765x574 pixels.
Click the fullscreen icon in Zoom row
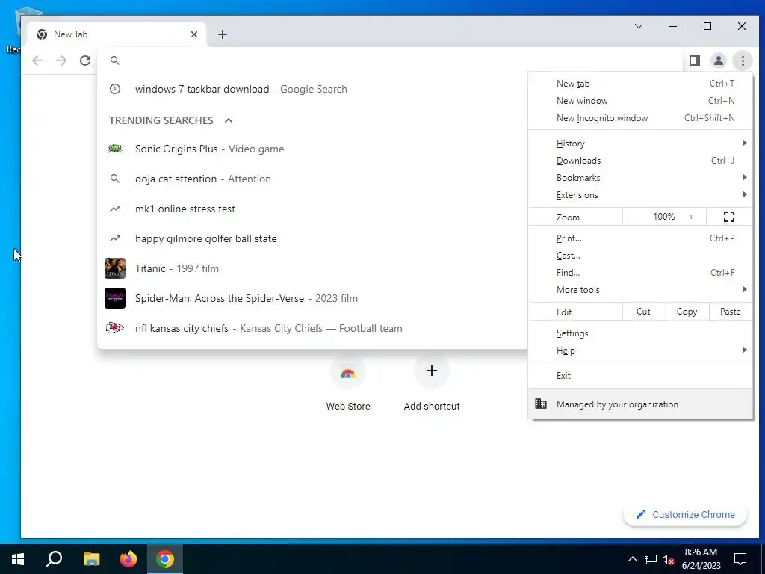(x=729, y=217)
